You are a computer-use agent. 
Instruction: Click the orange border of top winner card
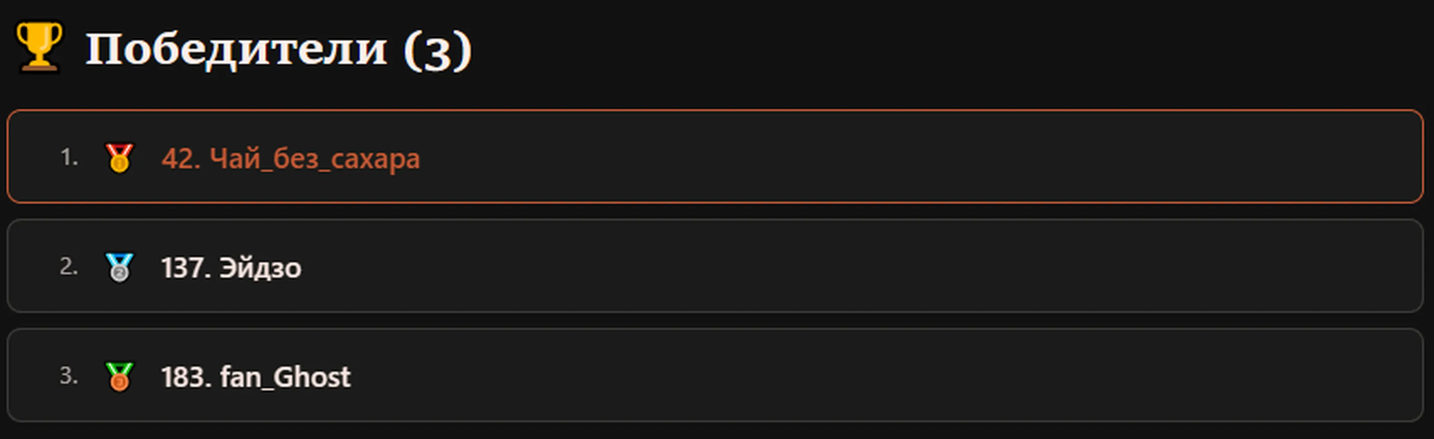[x=715, y=111]
